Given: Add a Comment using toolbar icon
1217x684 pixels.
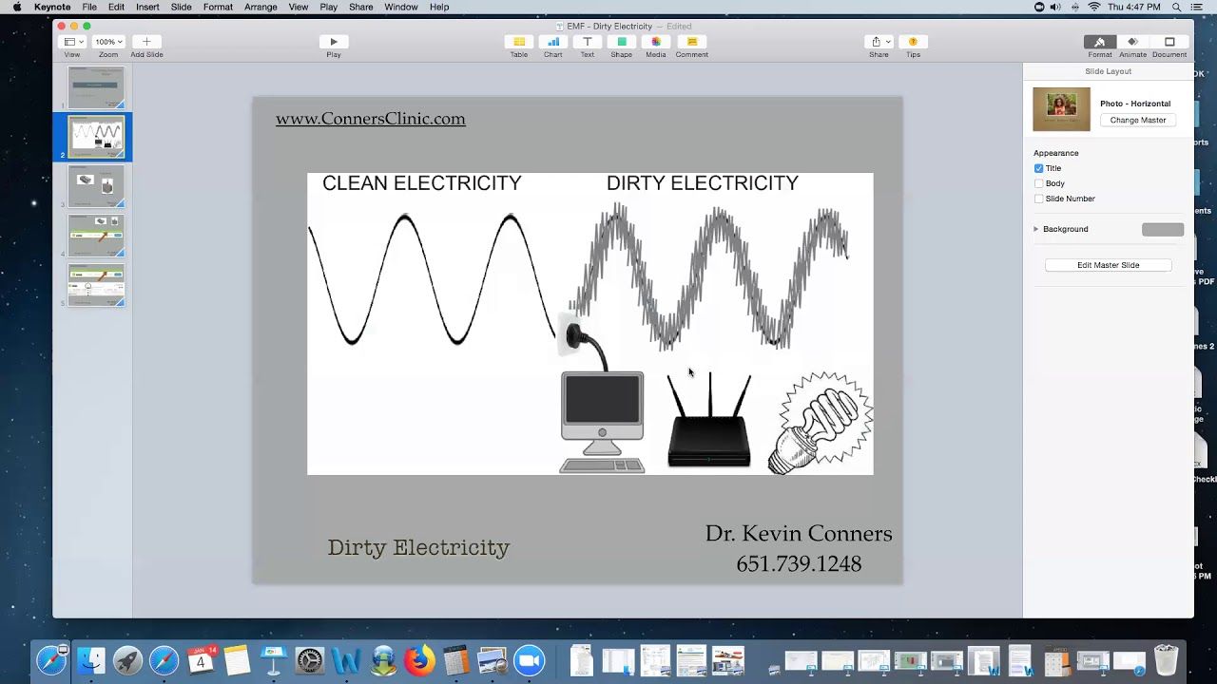Looking at the screenshot, I should coord(691,42).
